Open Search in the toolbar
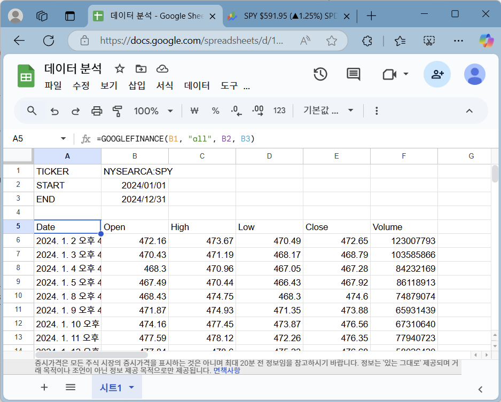This screenshot has height=402, width=501. coord(32,111)
